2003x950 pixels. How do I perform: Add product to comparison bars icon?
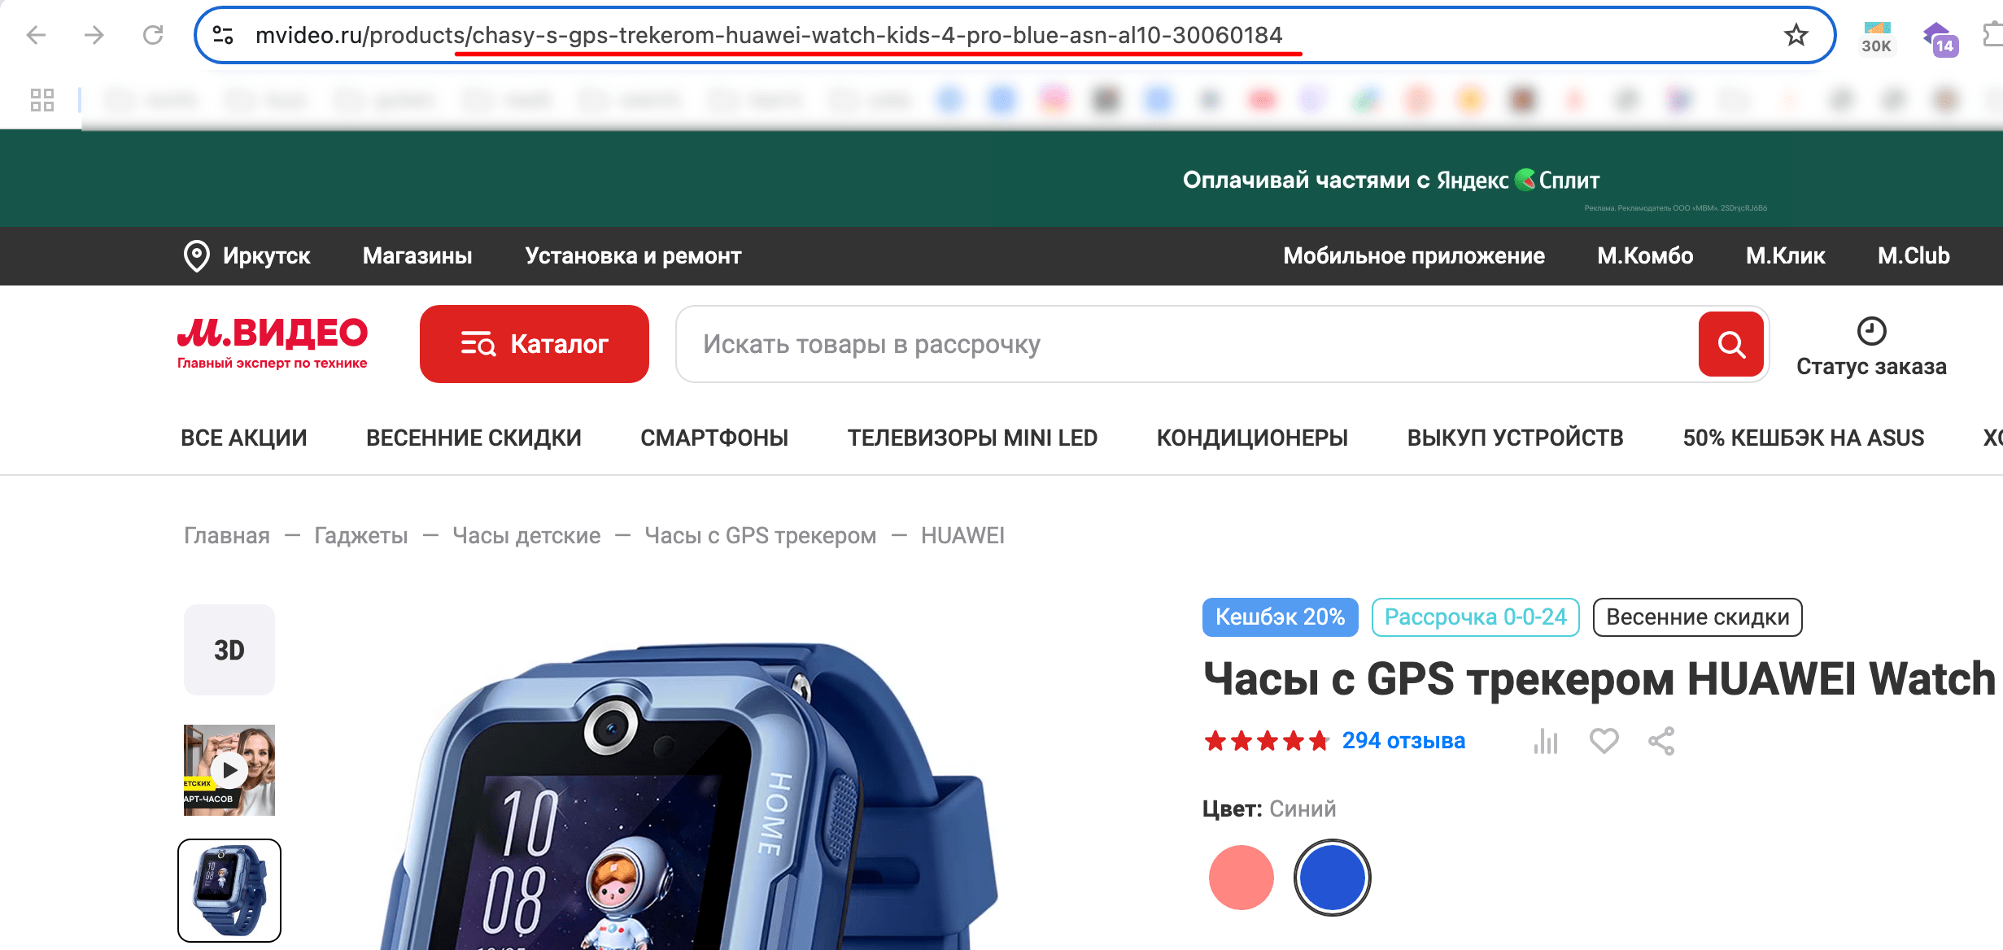(x=1546, y=741)
